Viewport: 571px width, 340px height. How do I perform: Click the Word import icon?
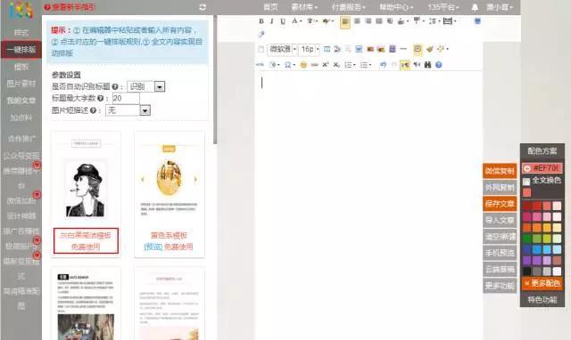[x=359, y=49]
